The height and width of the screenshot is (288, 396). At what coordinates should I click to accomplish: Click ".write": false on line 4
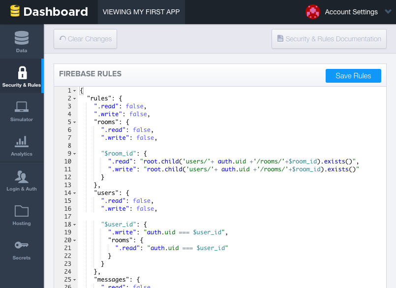[122, 114]
